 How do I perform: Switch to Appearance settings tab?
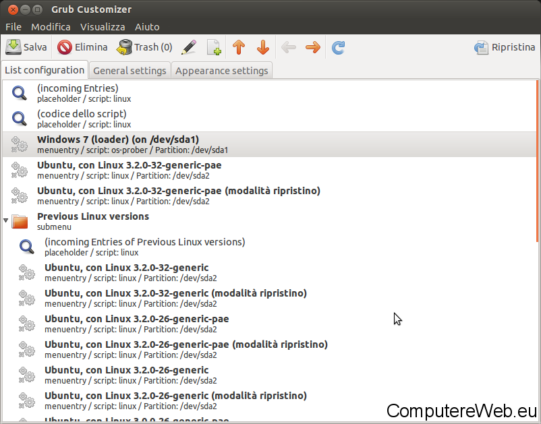point(221,71)
